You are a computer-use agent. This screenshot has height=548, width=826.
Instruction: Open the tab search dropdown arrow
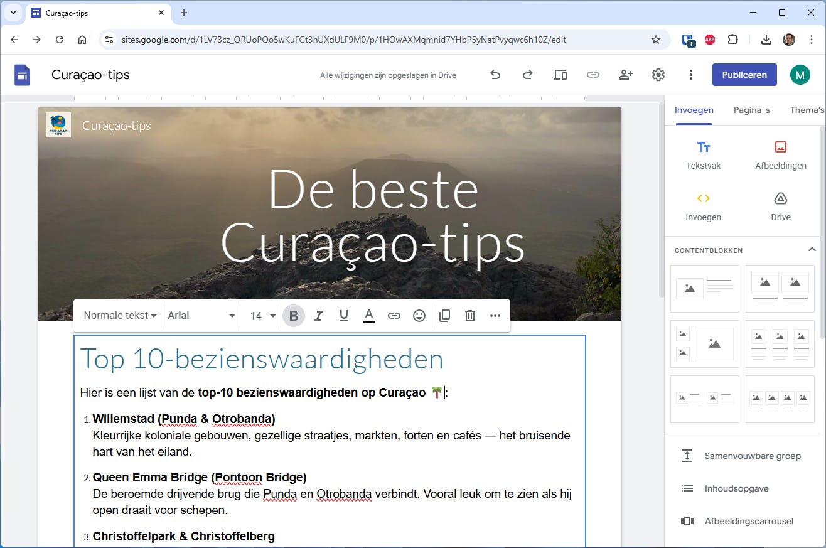click(x=13, y=13)
